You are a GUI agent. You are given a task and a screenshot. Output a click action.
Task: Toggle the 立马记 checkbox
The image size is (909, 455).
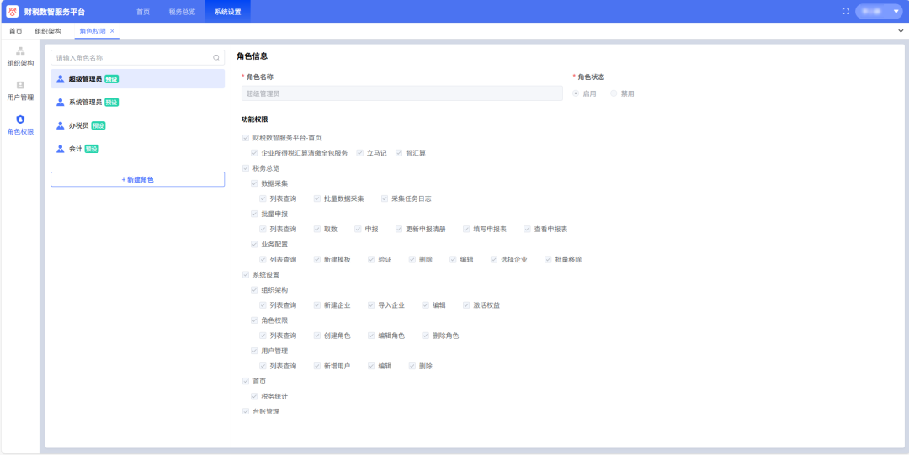pyautogui.click(x=359, y=153)
